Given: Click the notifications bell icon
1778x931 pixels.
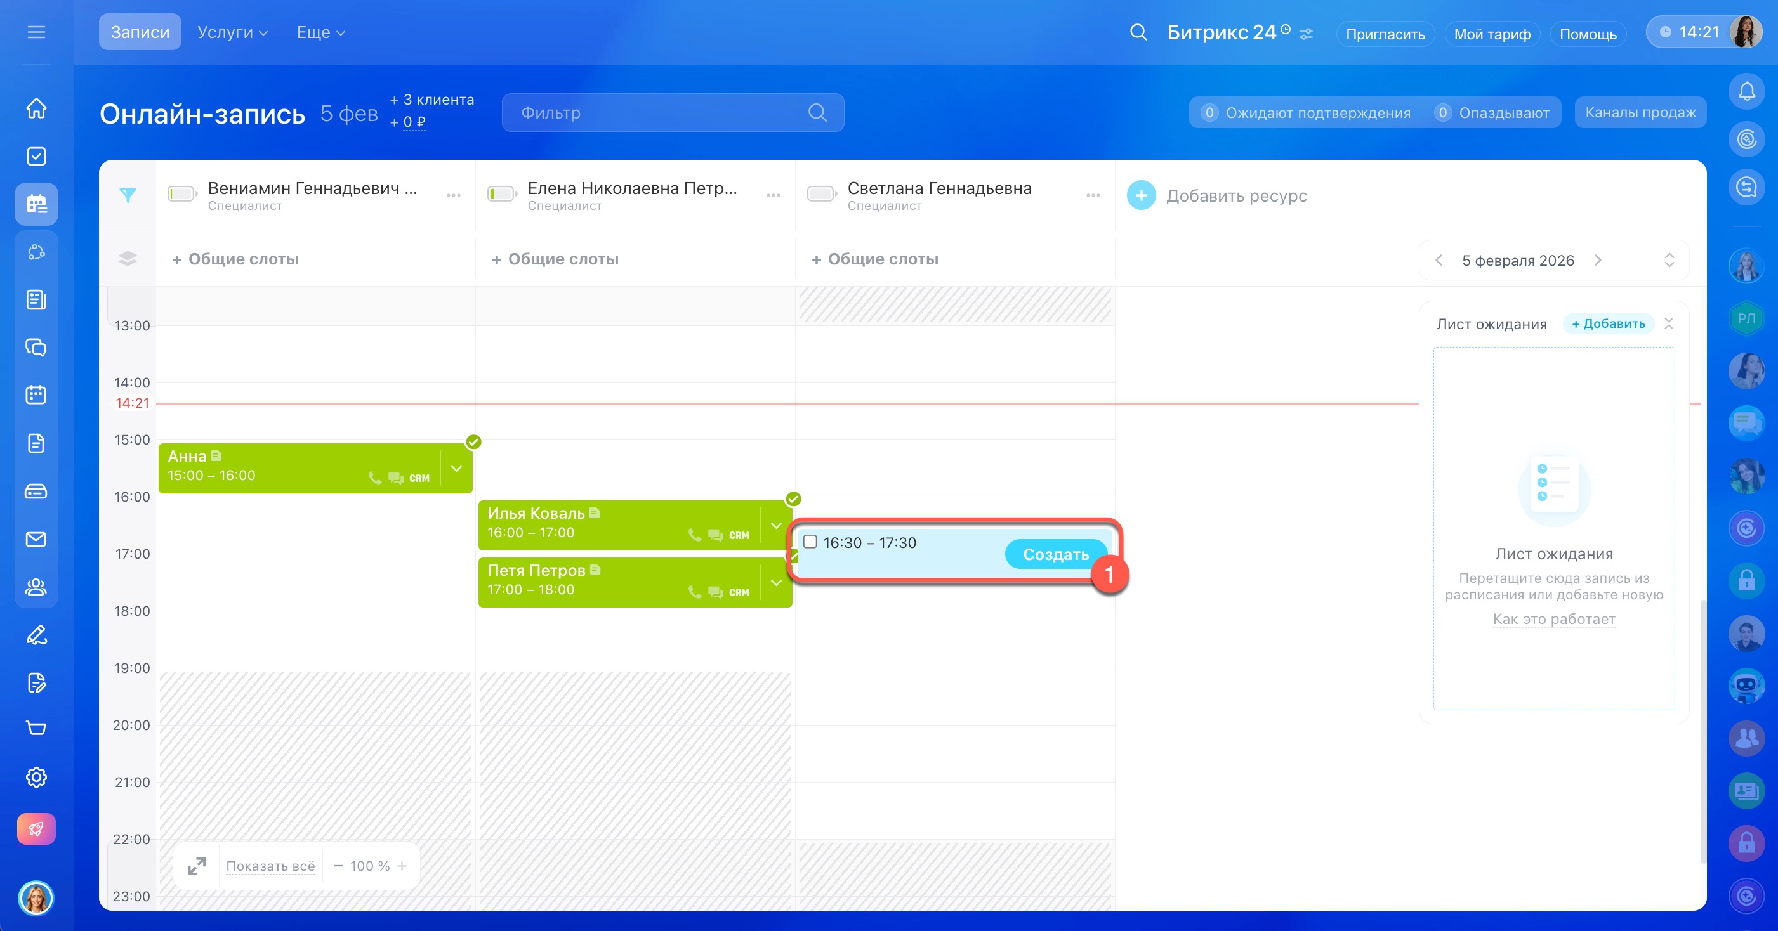Looking at the screenshot, I should [x=1746, y=91].
